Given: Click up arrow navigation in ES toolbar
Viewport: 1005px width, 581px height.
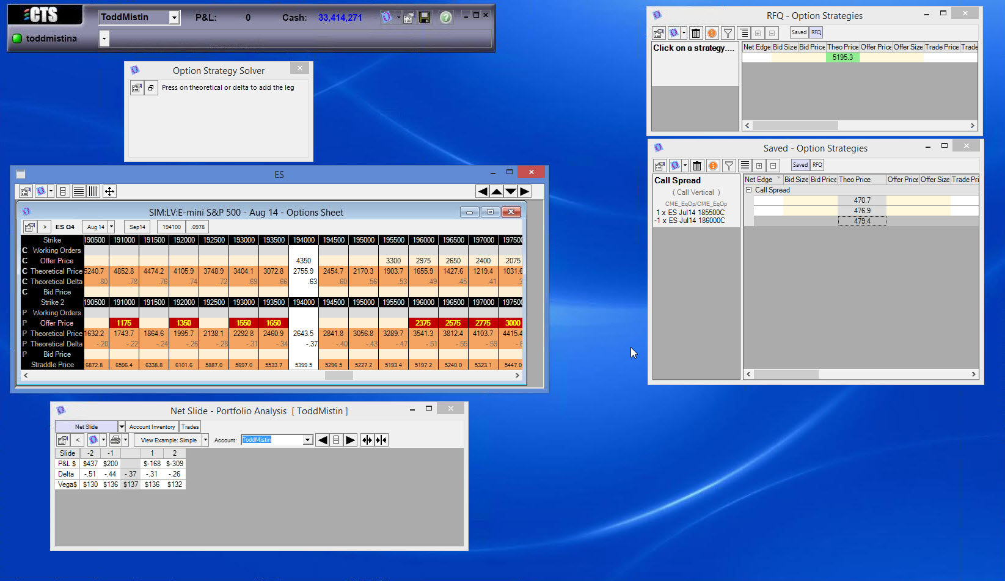Looking at the screenshot, I should [497, 191].
